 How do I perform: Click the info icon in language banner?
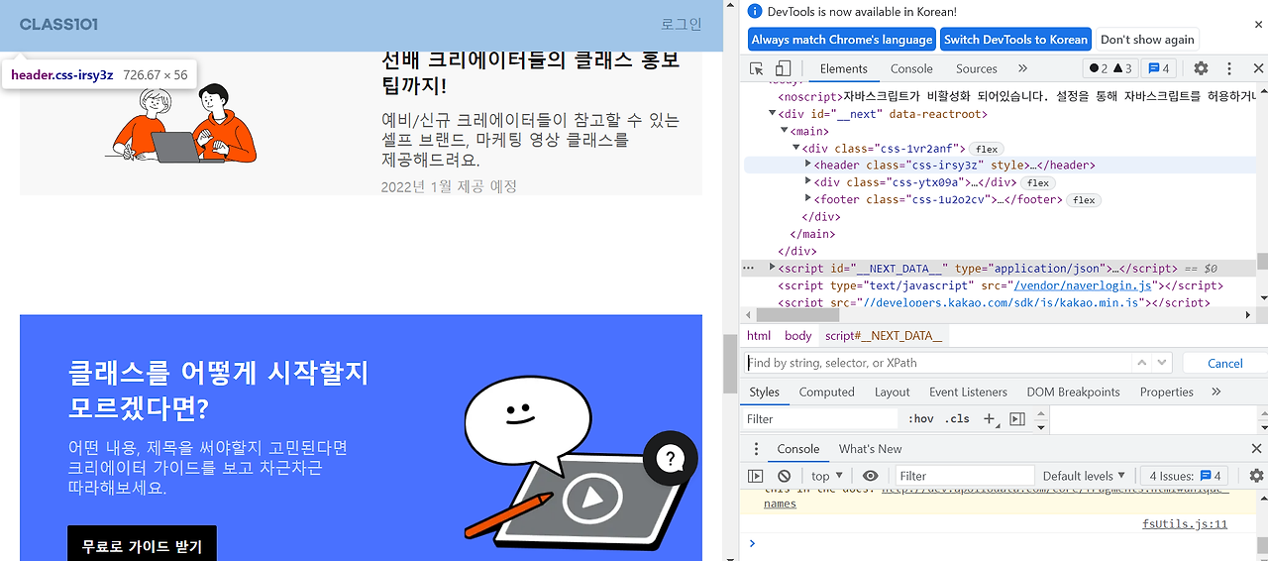755,11
